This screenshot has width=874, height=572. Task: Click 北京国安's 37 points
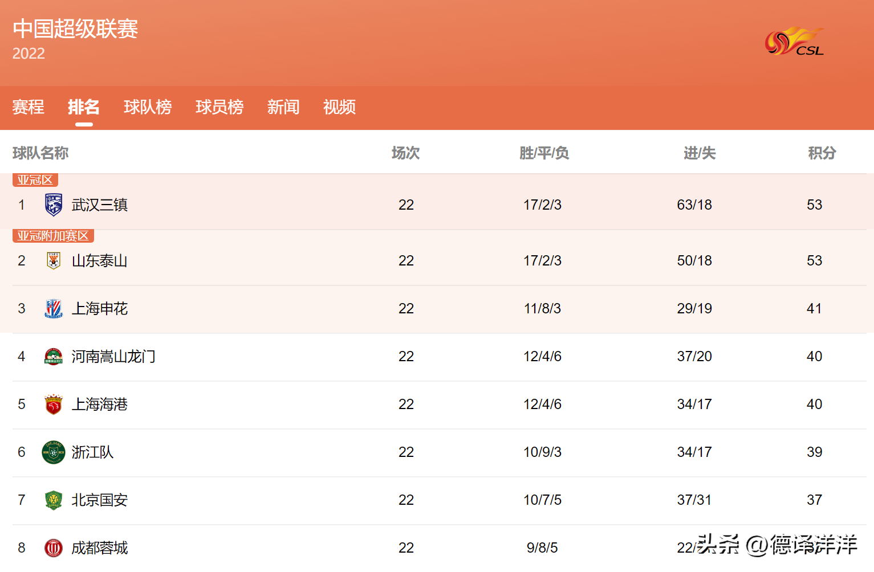pos(814,500)
